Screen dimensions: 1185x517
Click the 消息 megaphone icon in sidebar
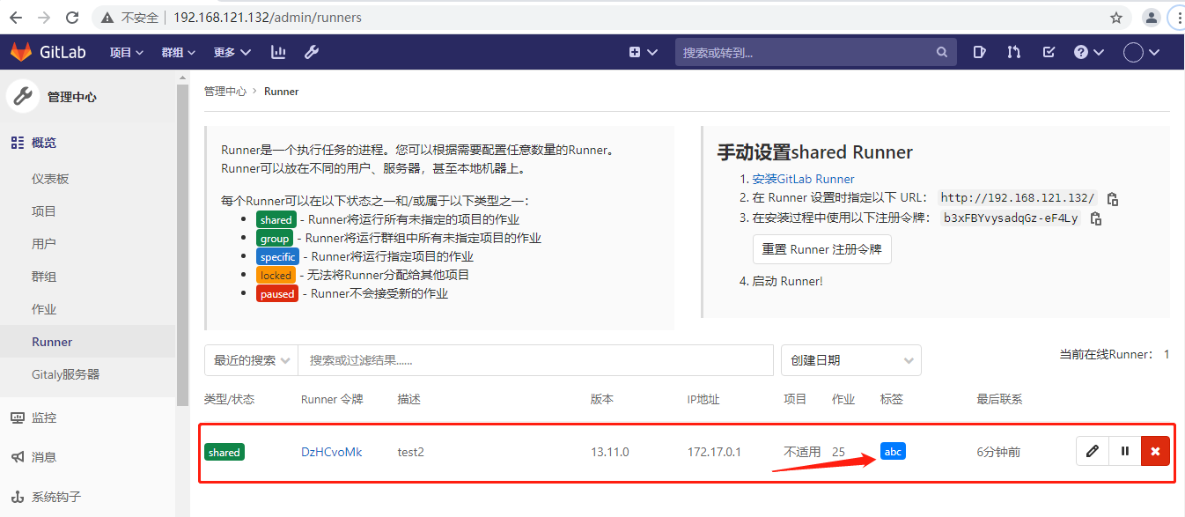pos(17,457)
